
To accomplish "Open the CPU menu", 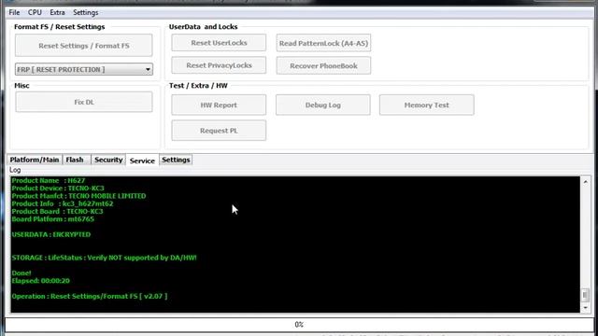I will click(x=35, y=12).
